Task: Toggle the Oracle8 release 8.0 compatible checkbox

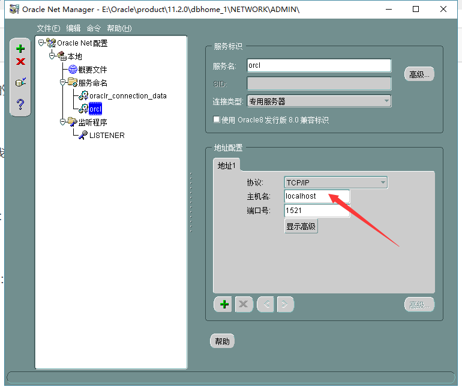Action: (x=217, y=119)
